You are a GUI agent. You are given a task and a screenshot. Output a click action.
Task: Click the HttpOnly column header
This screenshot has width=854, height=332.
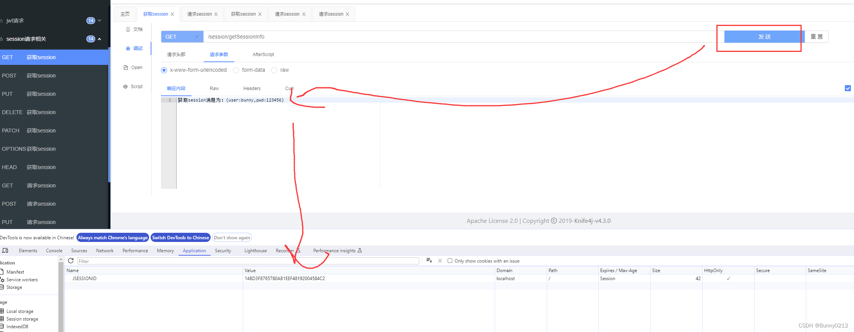pyautogui.click(x=728, y=270)
